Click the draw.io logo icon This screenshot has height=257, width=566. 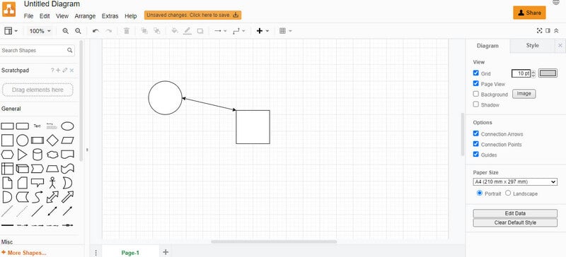[9, 9]
